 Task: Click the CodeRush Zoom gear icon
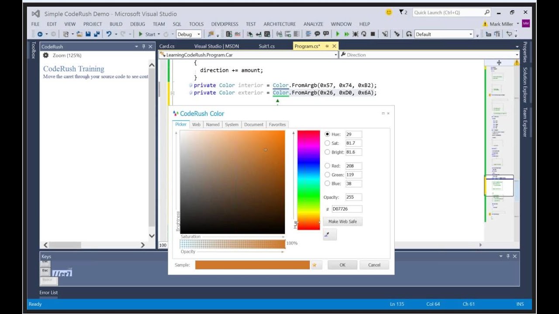(45, 55)
